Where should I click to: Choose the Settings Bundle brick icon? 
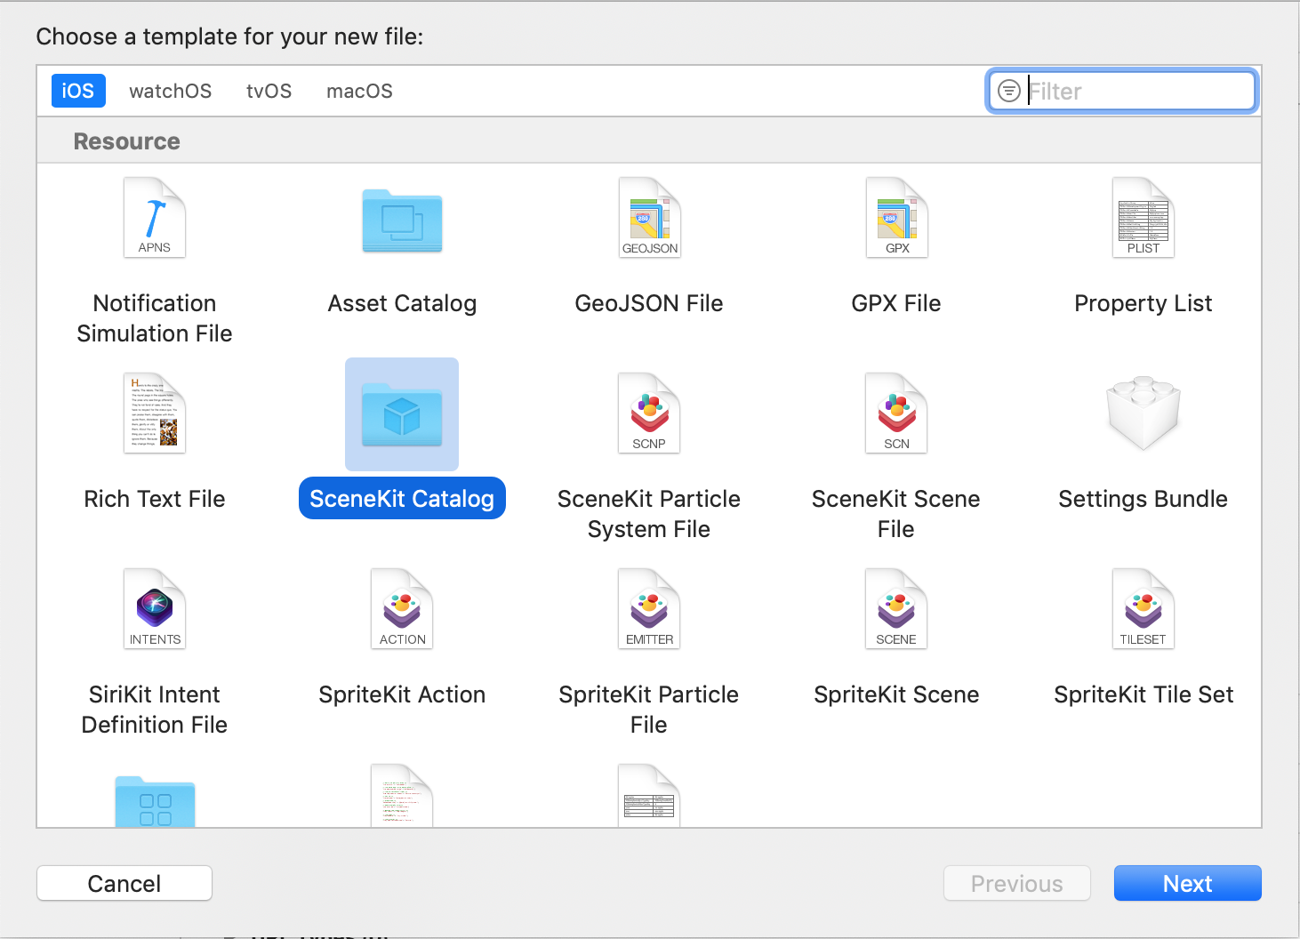coord(1144,413)
